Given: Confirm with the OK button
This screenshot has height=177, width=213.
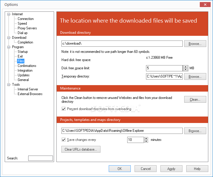Looking at the screenshot, I should pyautogui.click(x=120, y=169).
